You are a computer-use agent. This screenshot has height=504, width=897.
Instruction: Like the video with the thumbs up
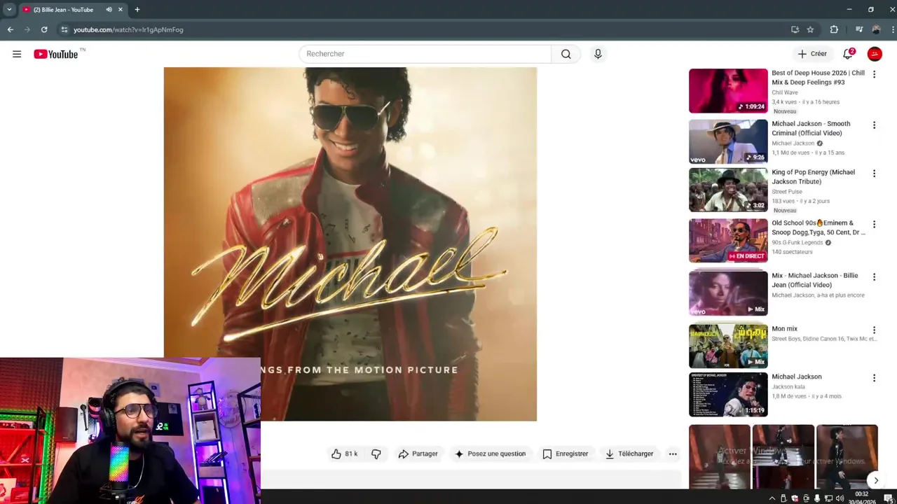(x=345, y=454)
